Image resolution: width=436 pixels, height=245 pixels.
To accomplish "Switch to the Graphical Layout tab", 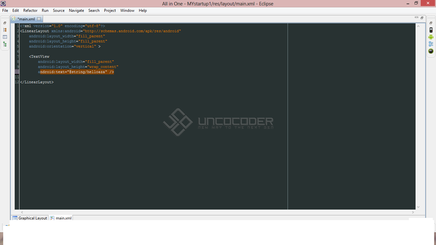I will [30, 218].
